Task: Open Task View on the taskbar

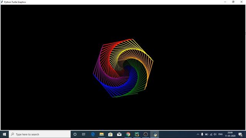Action: [x=84, y=134]
